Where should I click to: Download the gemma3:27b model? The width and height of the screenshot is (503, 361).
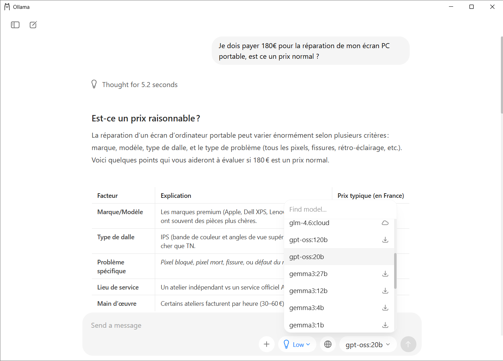(385, 274)
